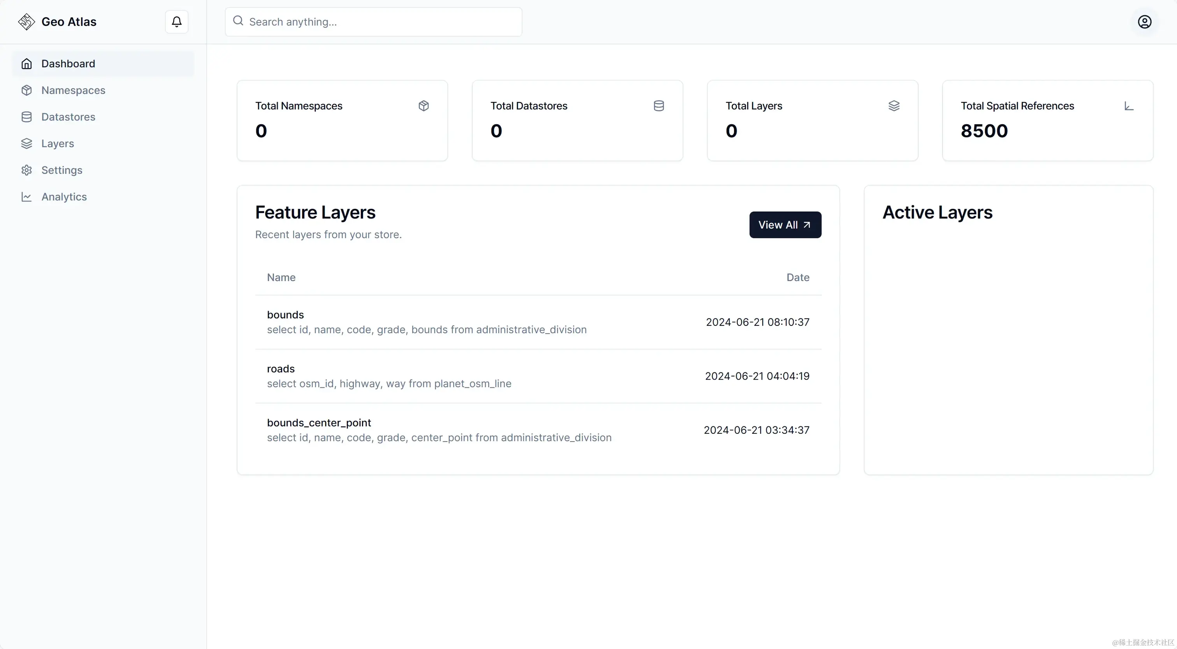
Task: Open the Datastores sidebar item
Action: (68, 117)
